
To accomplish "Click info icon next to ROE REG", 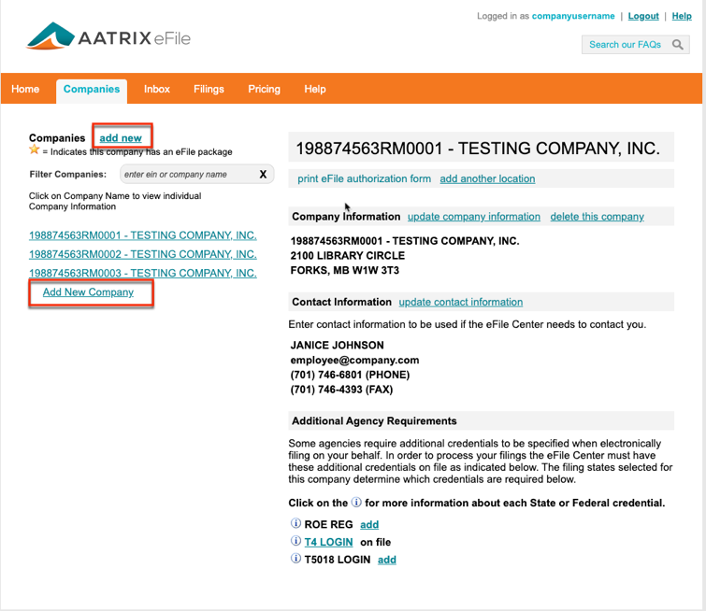I will 295,524.
